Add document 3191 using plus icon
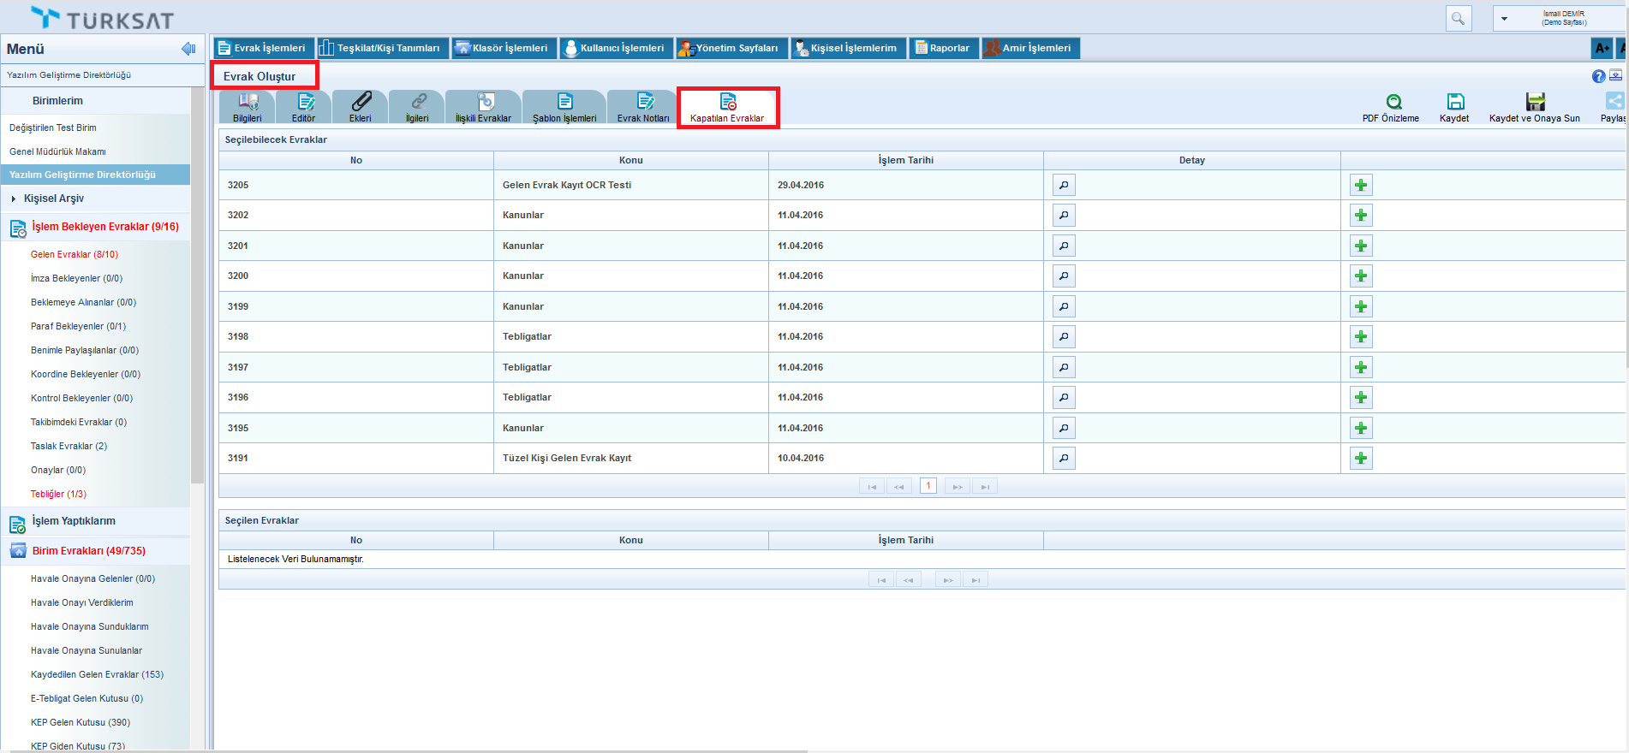The width and height of the screenshot is (1629, 753). click(x=1361, y=459)
